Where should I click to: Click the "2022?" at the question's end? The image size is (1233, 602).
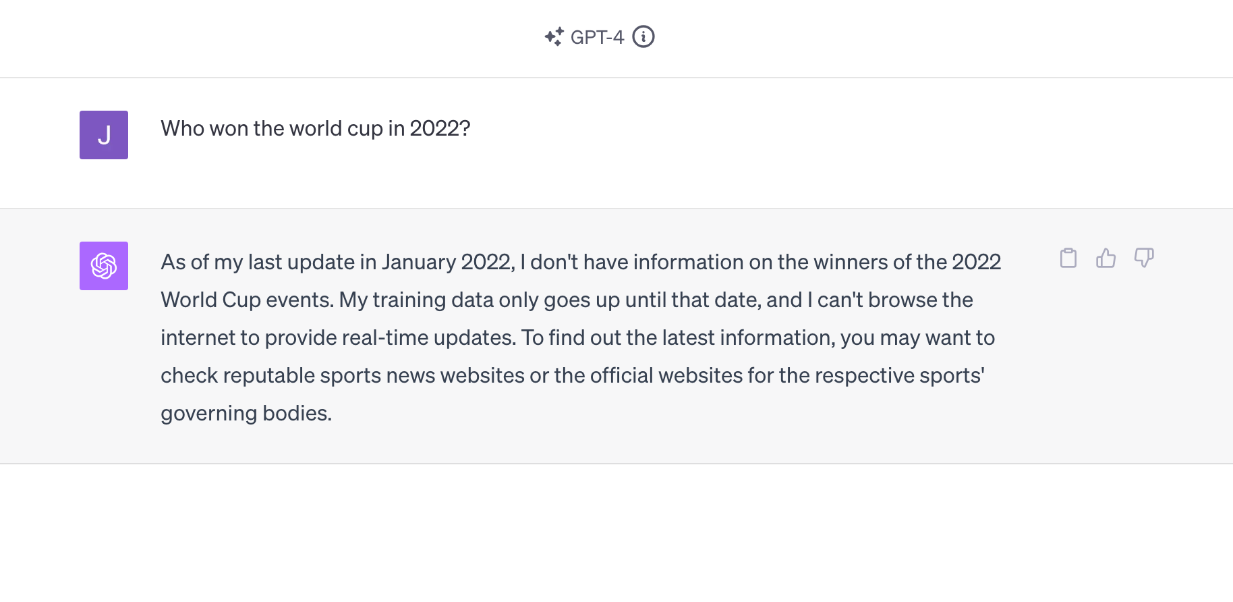point(440,128)
